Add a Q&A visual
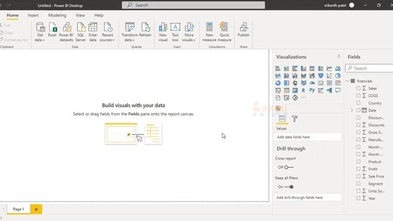Viewport: 393px width, 221px height. click(x=338, y=90)
